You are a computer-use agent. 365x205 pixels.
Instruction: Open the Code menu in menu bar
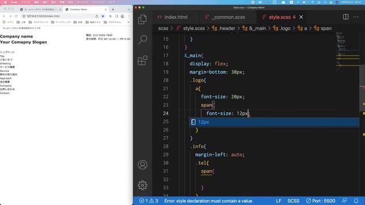tap(14, 2)
